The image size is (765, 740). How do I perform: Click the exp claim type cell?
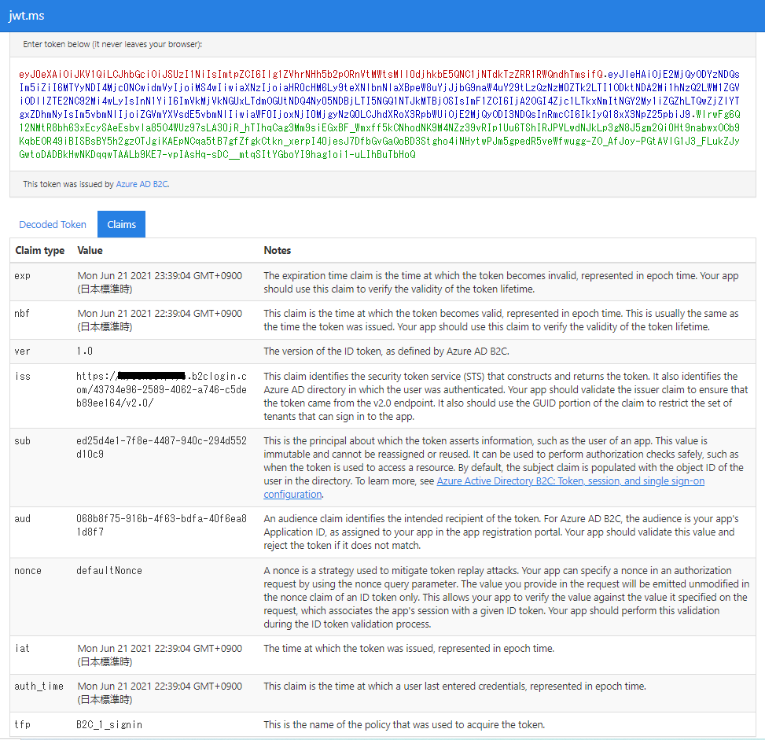coord(23,276)
